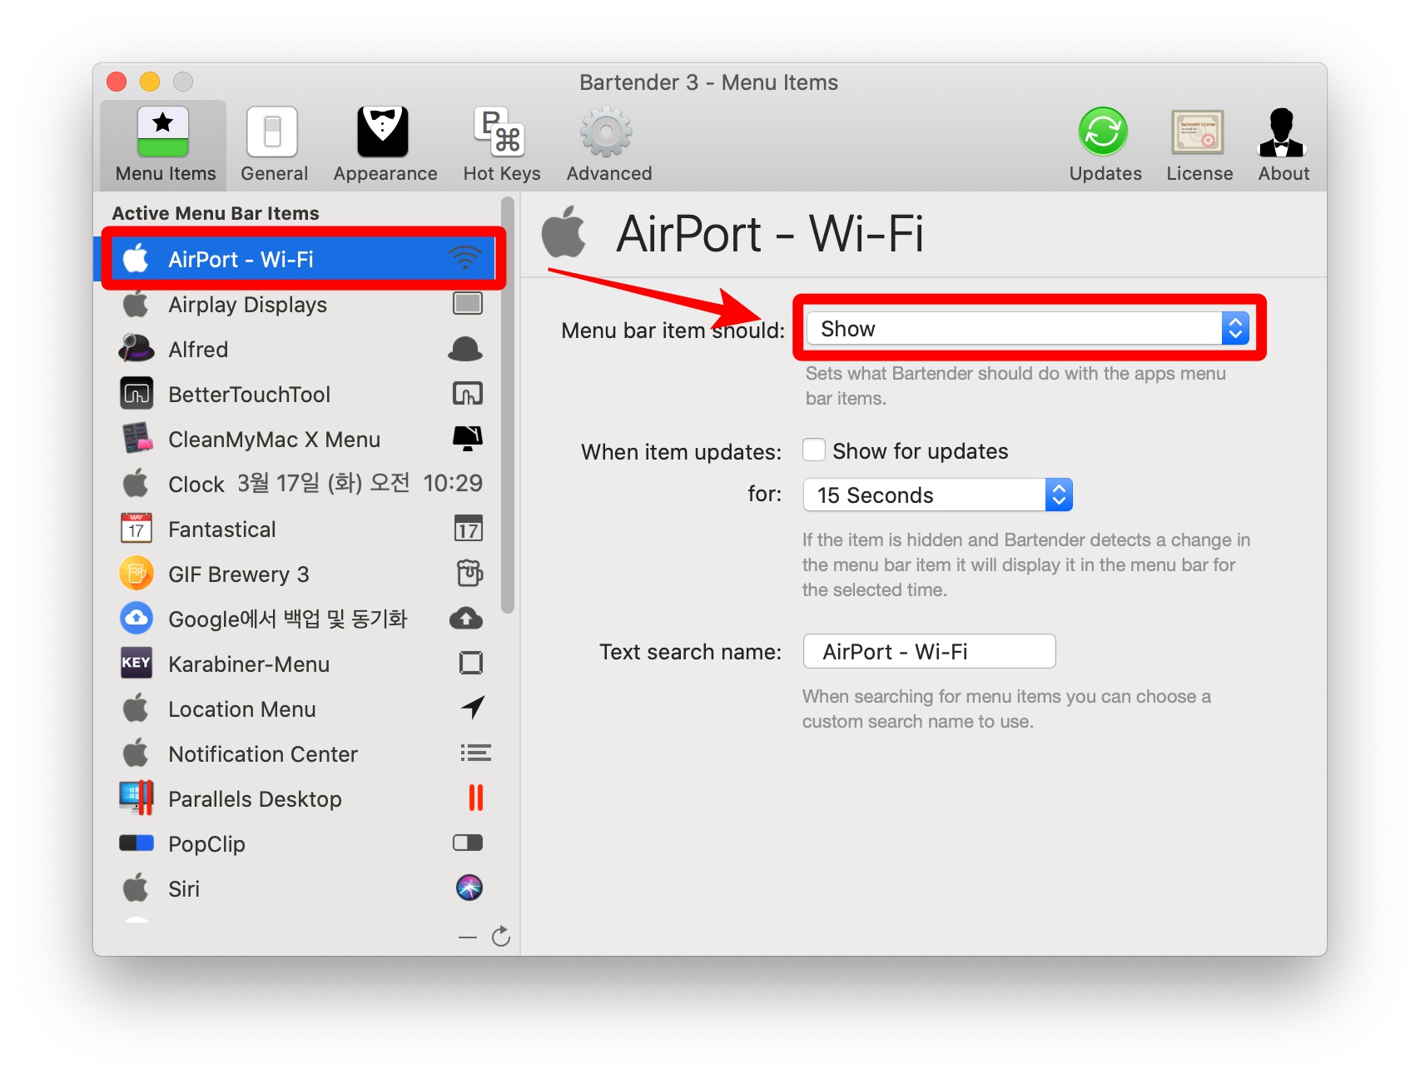Screen dimensions: 1420x1079
Task: Click the refresh list button
Action: [x=500, y=937]
